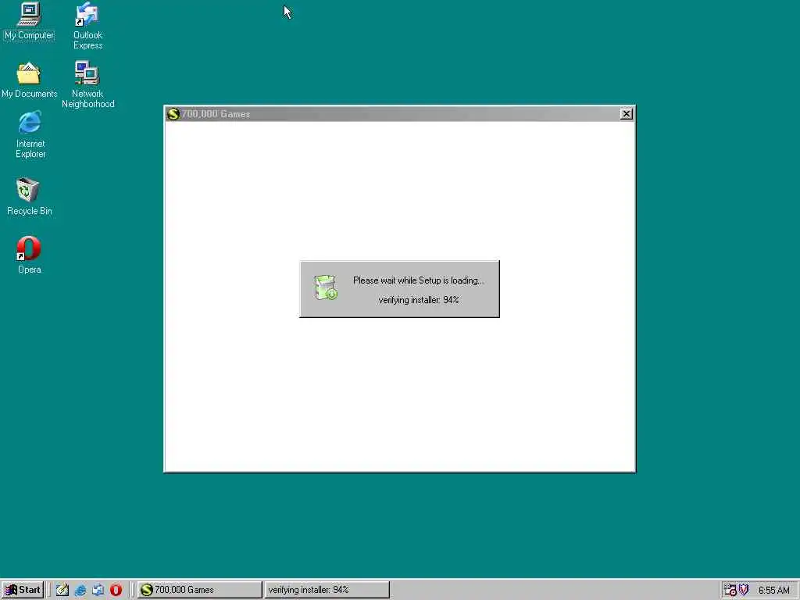800x600 pixels.
Task: Click the green setup installer icon
Action: 326,287
